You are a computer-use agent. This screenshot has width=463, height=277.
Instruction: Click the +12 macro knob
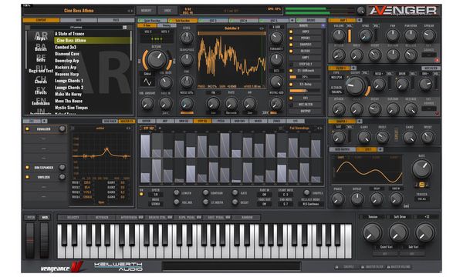click(425, 232)
